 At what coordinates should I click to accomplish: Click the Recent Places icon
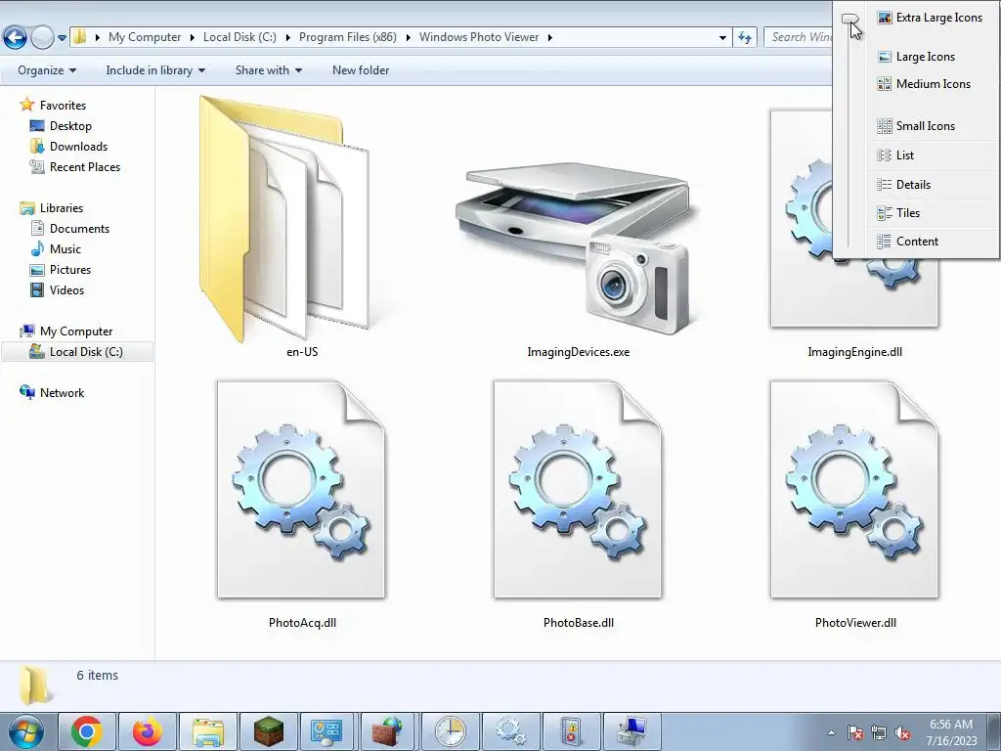tap(37, 166)
